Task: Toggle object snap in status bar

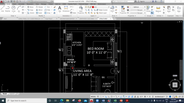Action: coord(124,97)
